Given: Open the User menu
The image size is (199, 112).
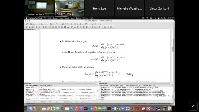Looking at the screenshot, I should point(72,18).
